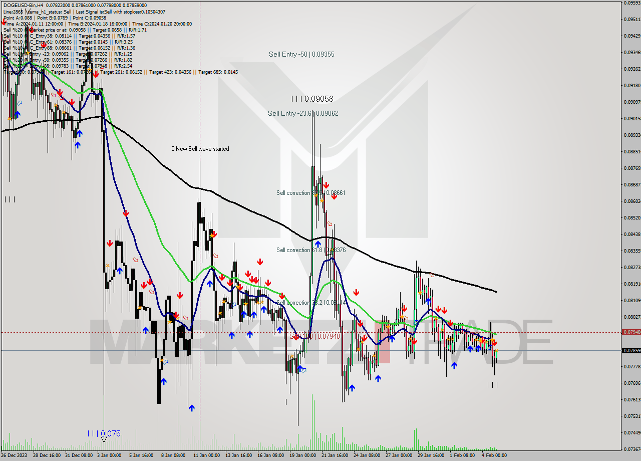Click the 'Sell 100 | 0.07948' label

pos(315,336)
